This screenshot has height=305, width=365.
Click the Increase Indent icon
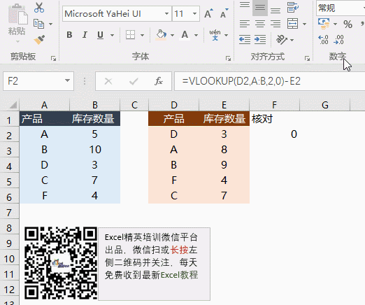[260, 39]
